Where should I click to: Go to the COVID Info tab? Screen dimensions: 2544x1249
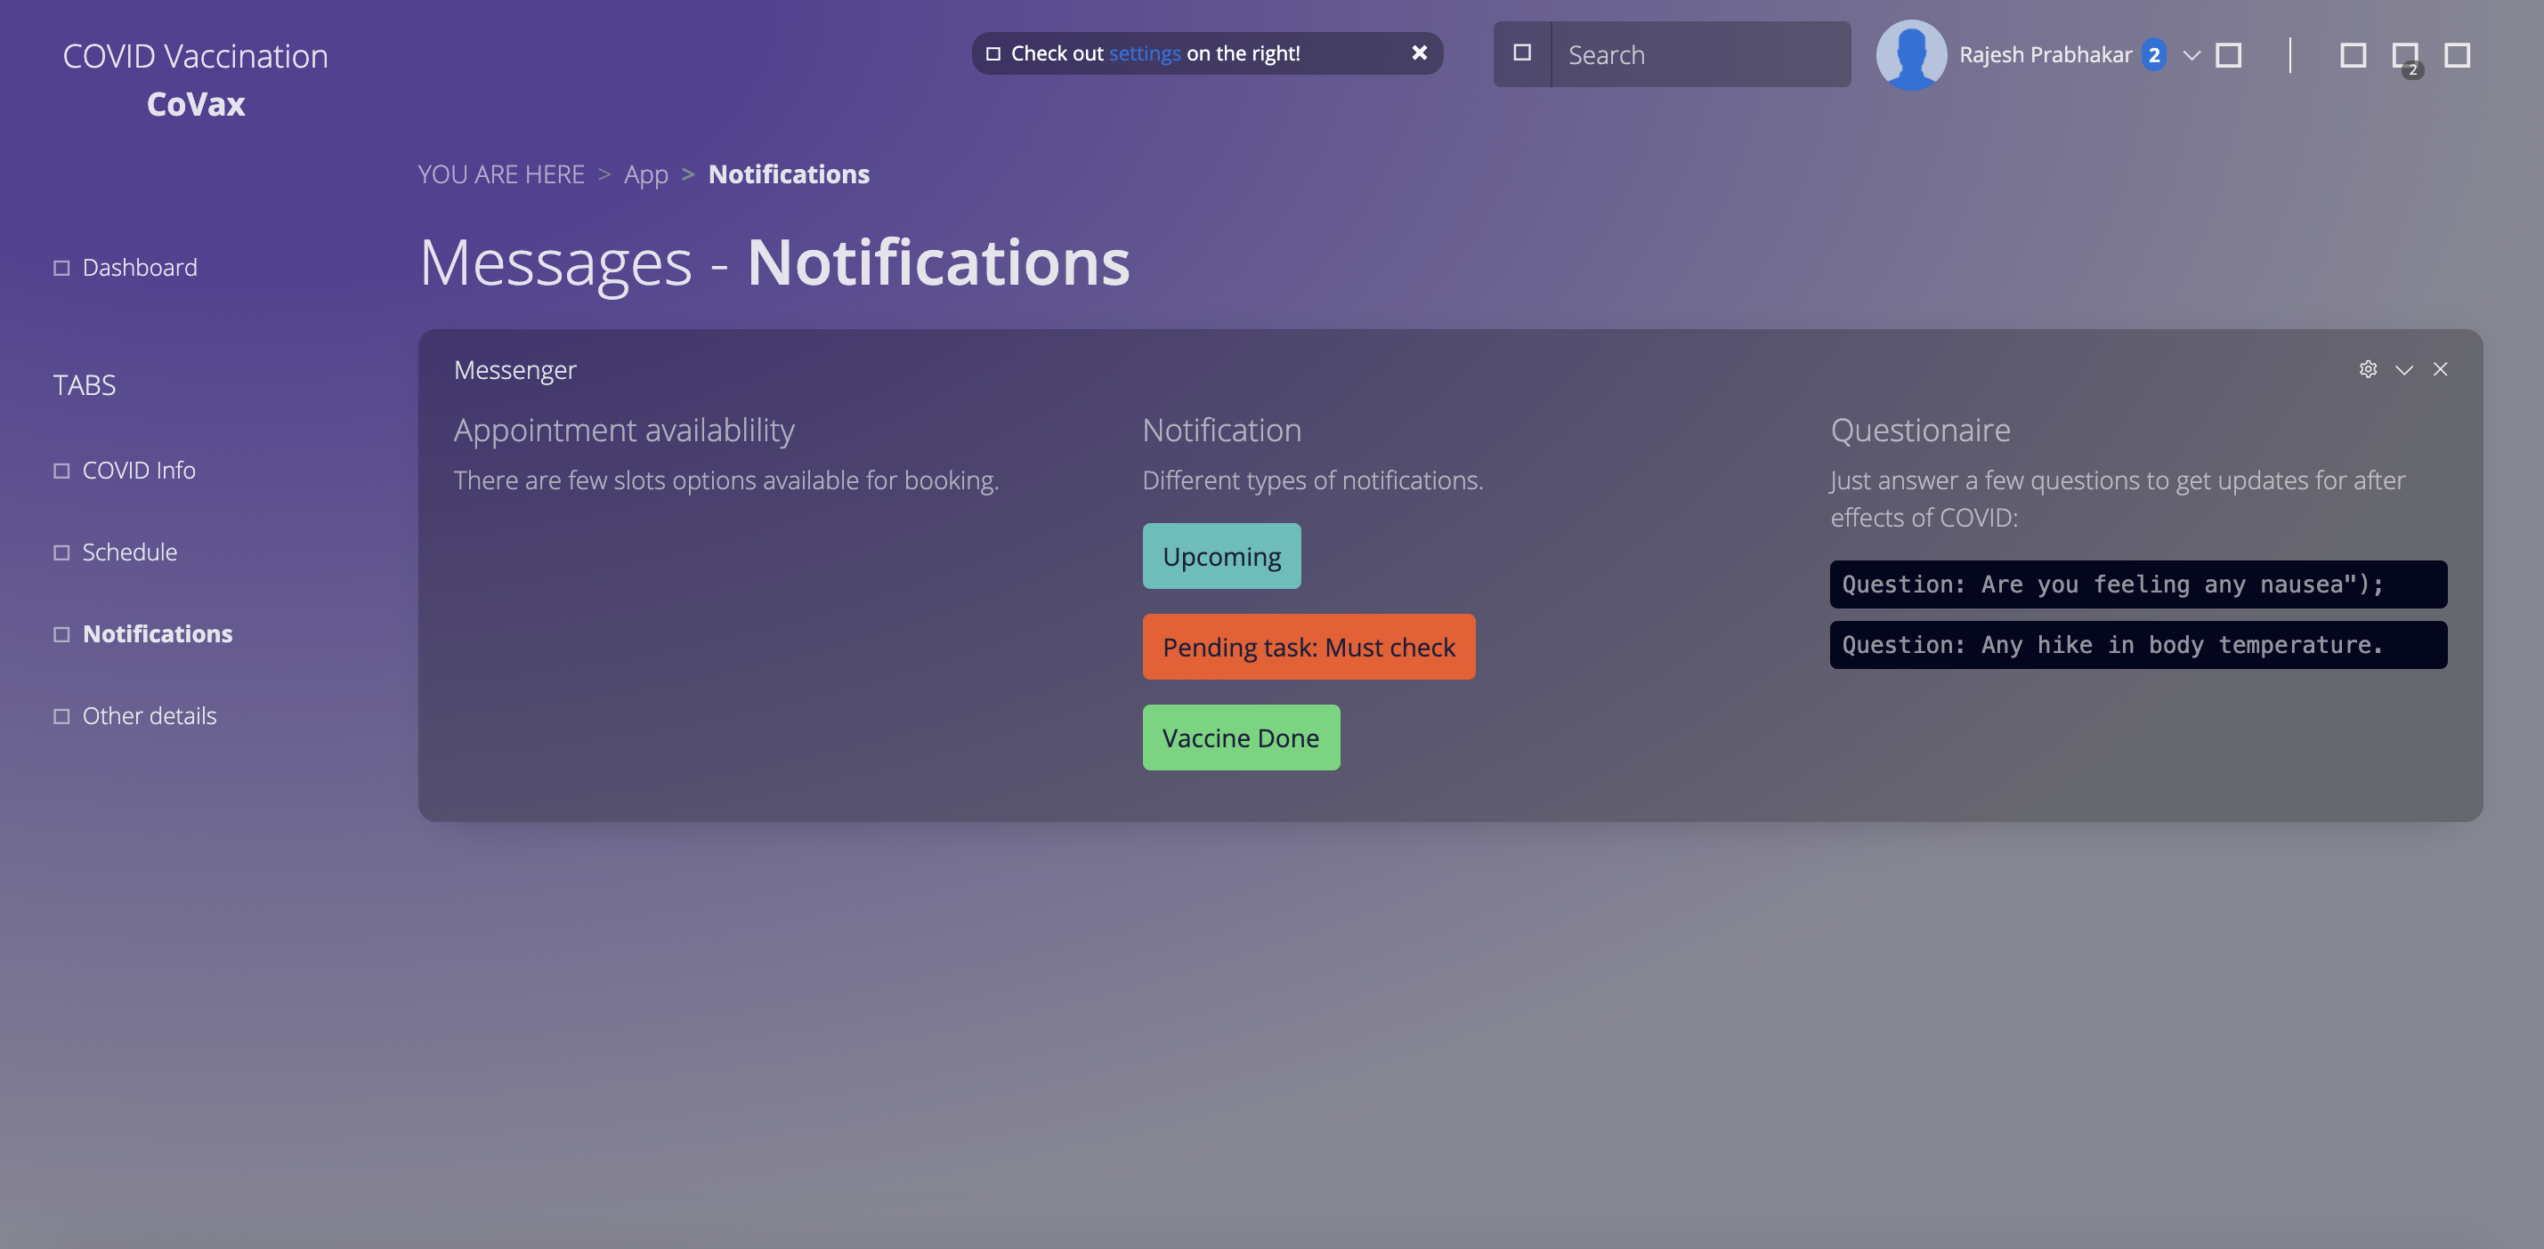[x=138, y=470]
